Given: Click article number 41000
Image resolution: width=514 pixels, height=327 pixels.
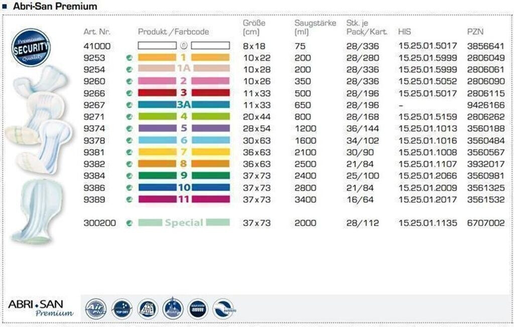Looking at the screenshot, I should pyautogui.click(x=96, y=46).
